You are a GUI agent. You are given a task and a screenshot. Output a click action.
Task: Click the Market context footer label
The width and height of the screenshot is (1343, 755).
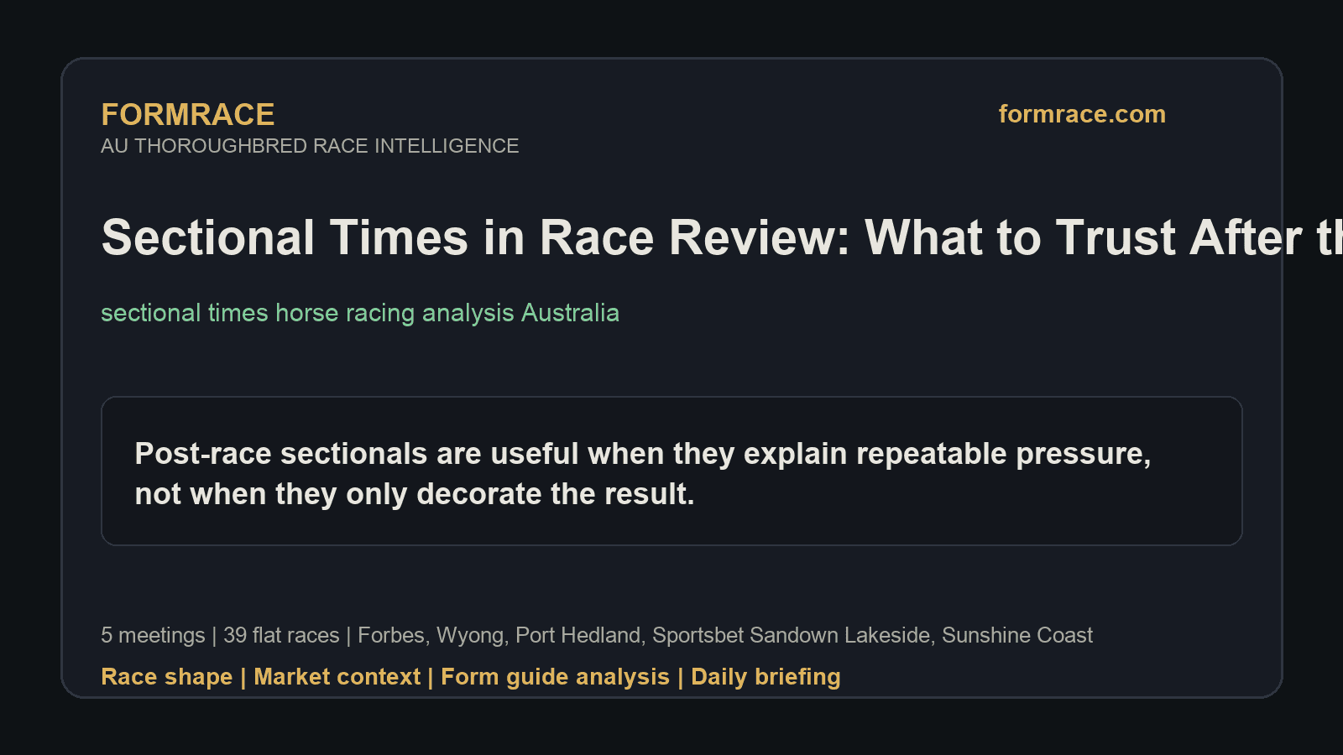click(337, 677)
